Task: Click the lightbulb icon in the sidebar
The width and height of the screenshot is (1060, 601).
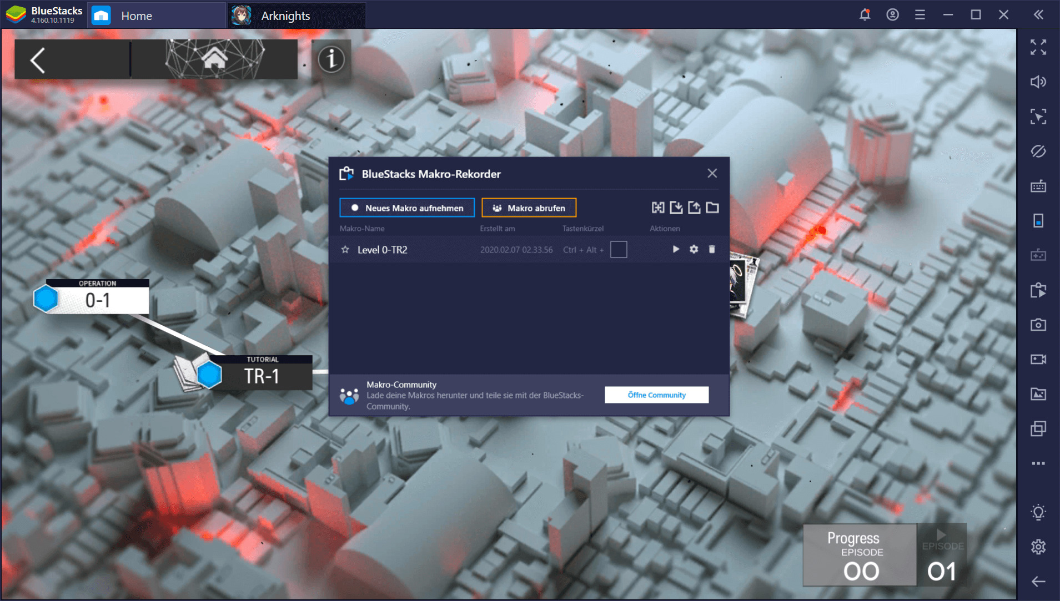Action: pos(1038,512)
